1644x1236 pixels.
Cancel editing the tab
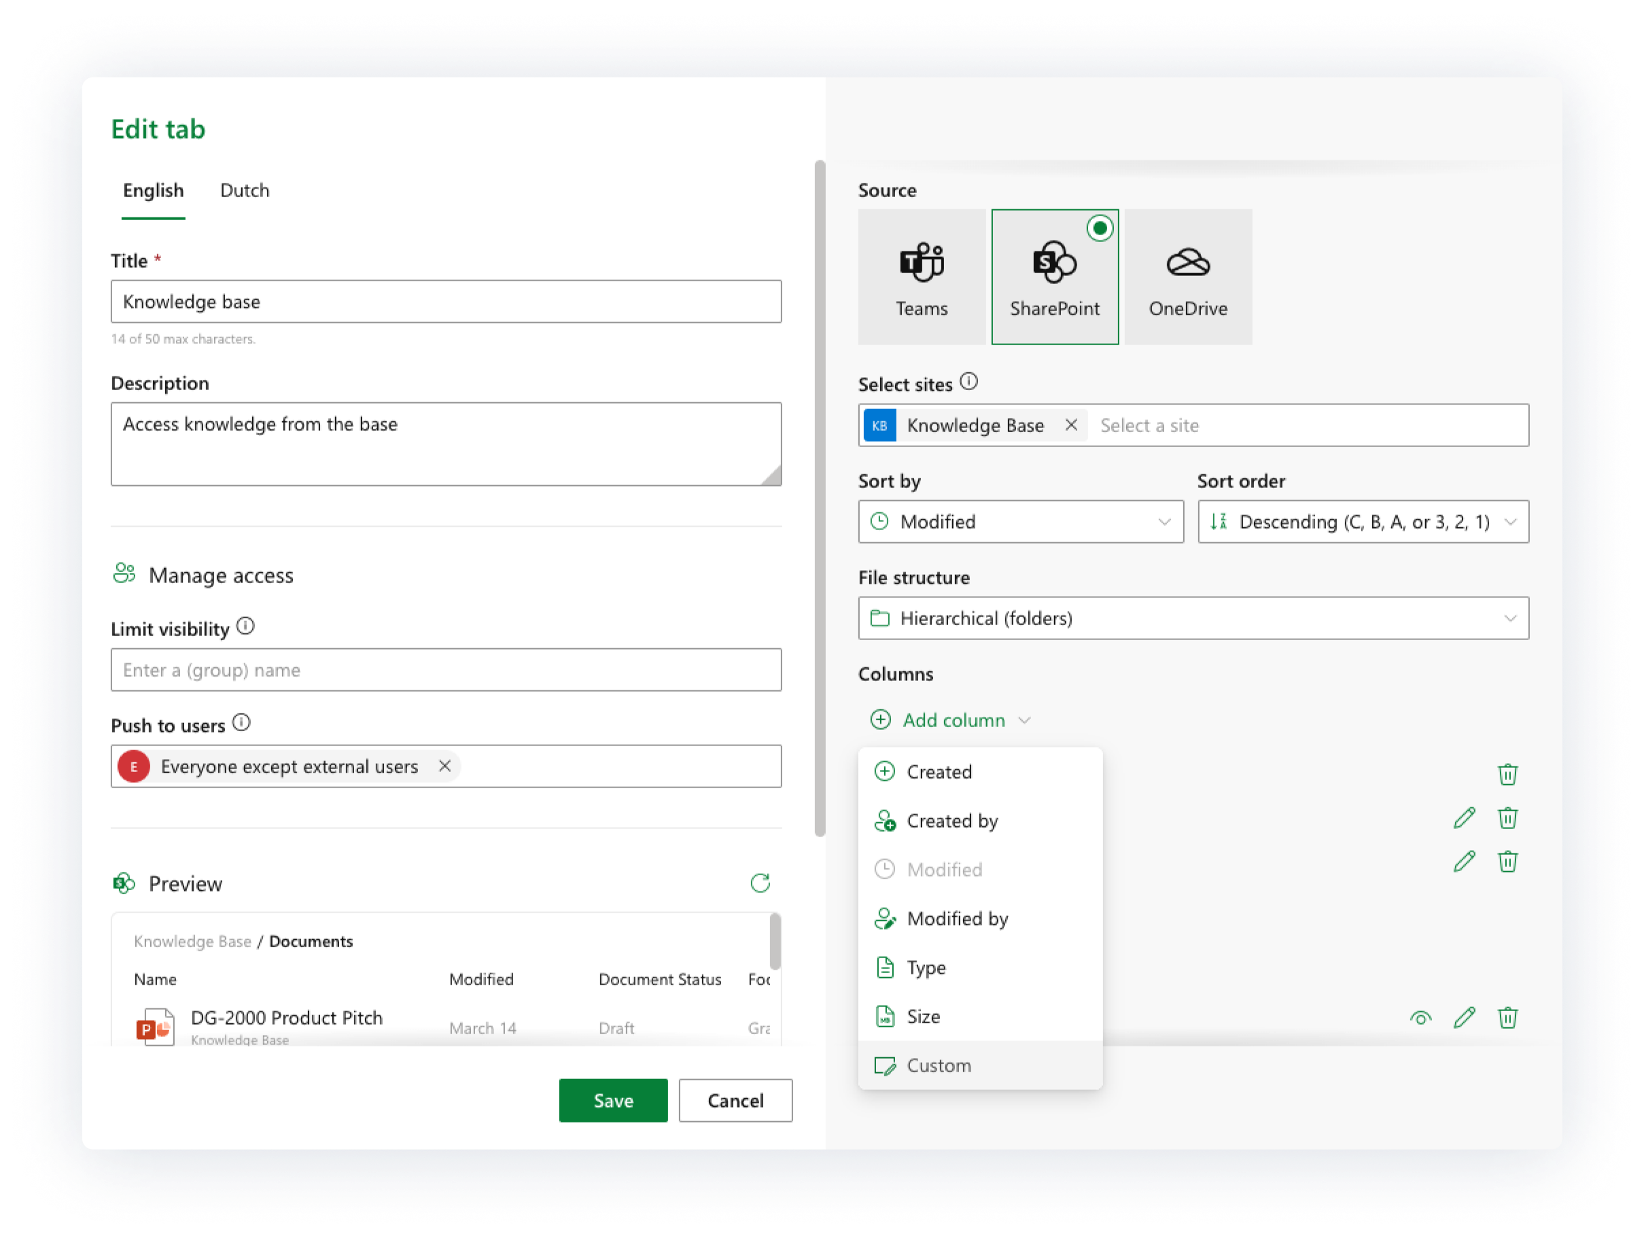735,1101
